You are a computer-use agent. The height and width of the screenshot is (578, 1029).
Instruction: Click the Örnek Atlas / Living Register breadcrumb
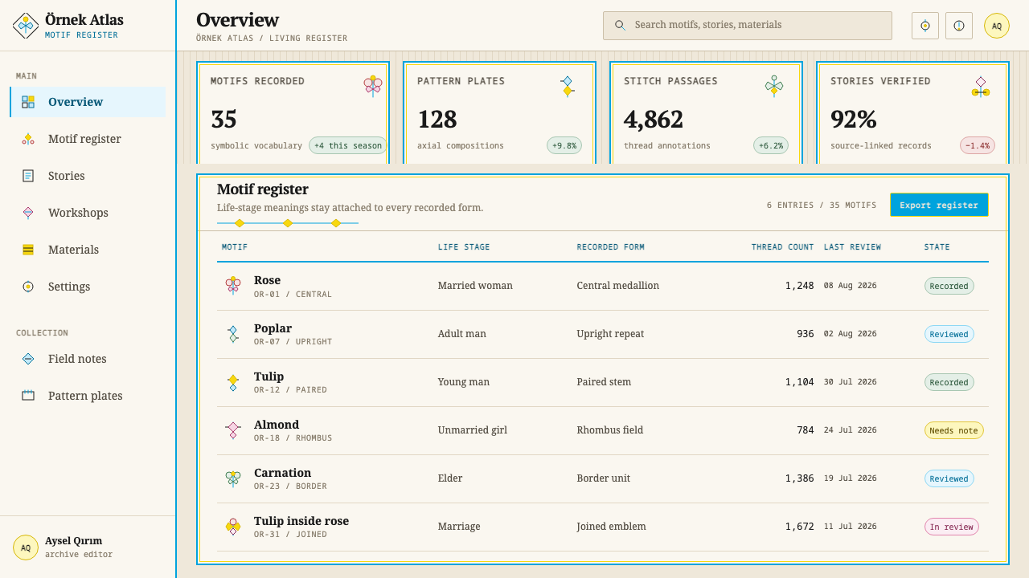[272, 38]
